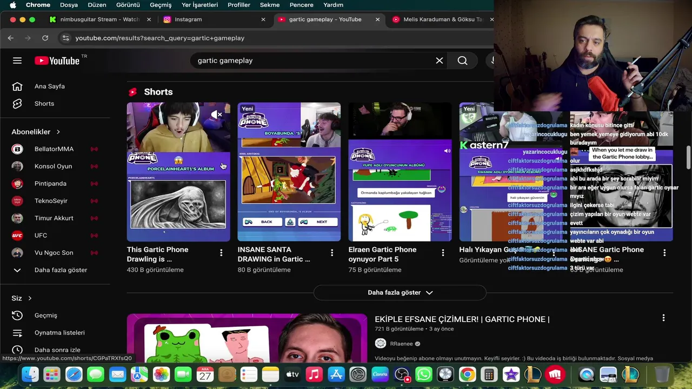Click the magnifier search button
Screen dimensions: 692x389
tap(462, 61)
